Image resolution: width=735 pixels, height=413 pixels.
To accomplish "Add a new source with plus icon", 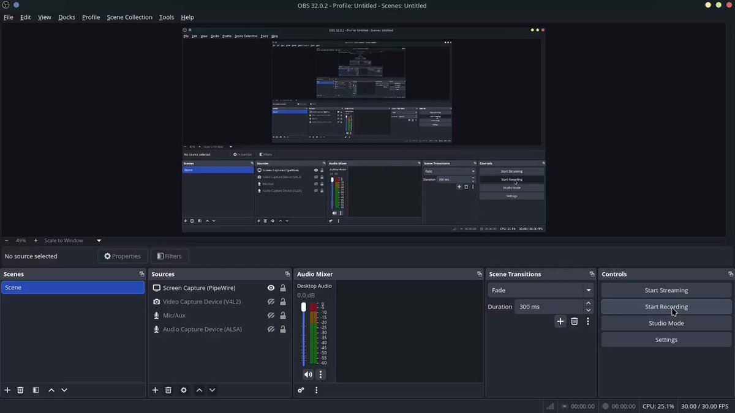I will (x=155, y=390).
